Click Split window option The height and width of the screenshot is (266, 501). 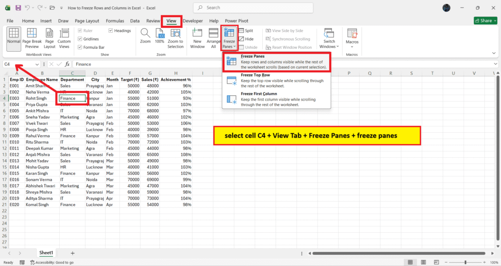coord(246,31)
